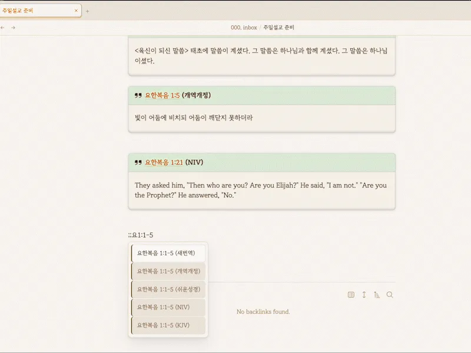
Task: Open a new tab with plus icon
Action: pos(87,11)
